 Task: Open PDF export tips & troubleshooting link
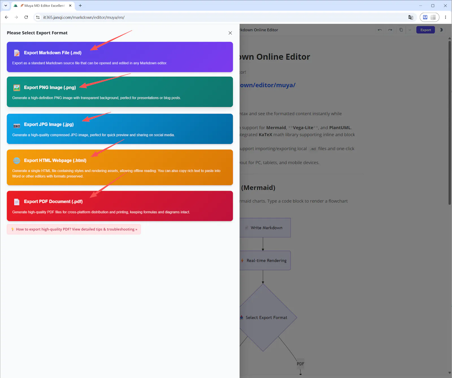pos(74,229)
